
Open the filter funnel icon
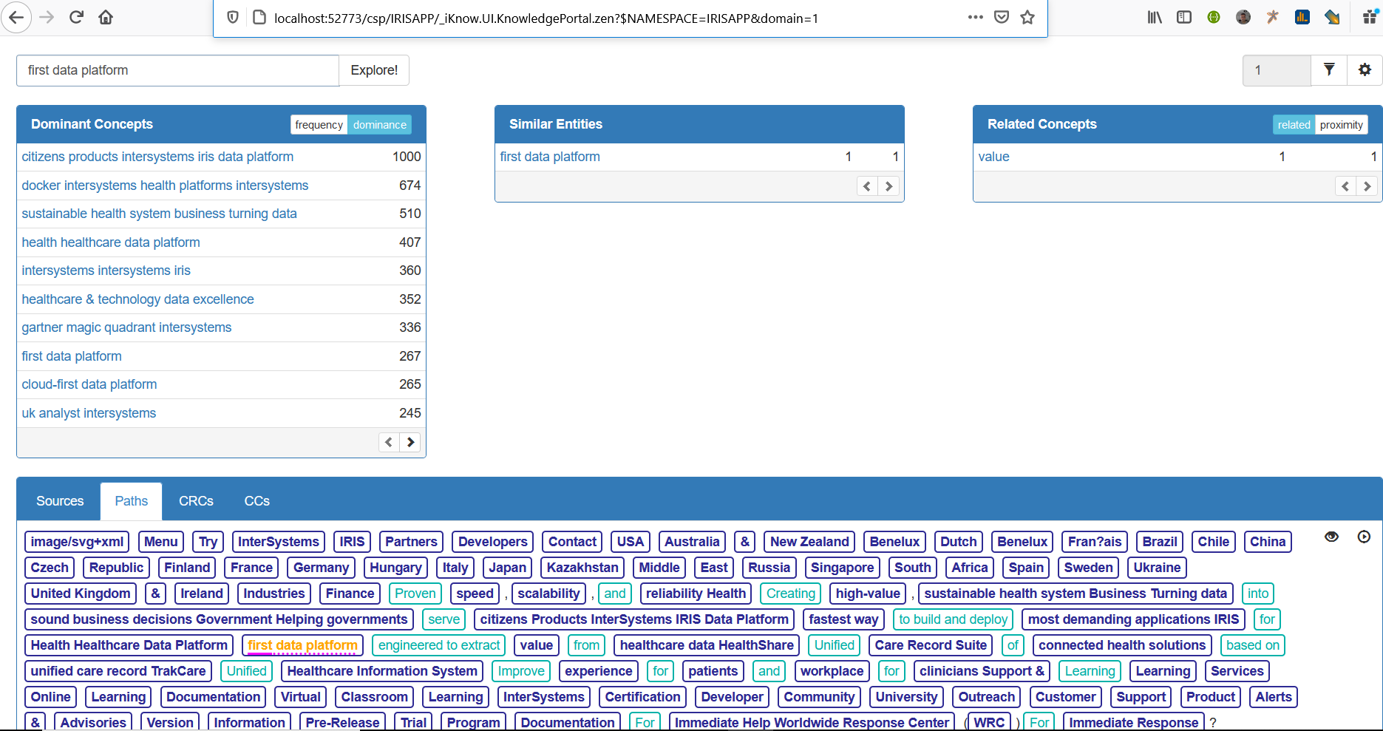[1329, 70]
